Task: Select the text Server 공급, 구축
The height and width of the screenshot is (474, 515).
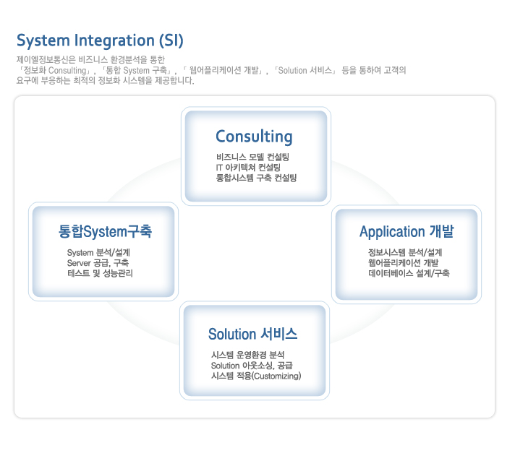Action: coord(98,263)
